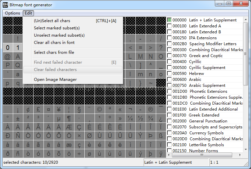Select the Phonetic Extensions row 001D00
The image size is (251, 169).
click(205, 91)
